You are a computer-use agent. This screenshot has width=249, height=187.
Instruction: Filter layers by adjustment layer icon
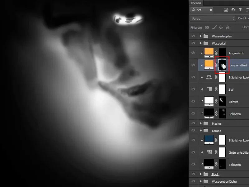(233, 10)
